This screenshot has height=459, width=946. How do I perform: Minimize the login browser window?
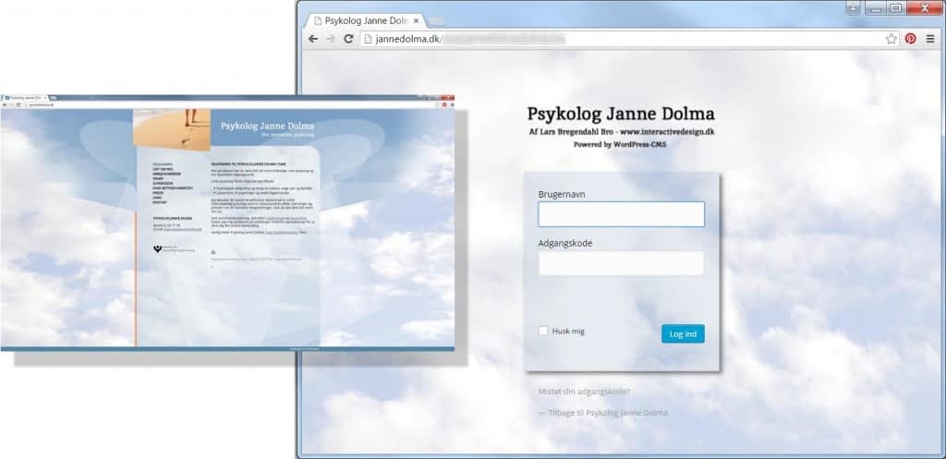click(876, 7)
